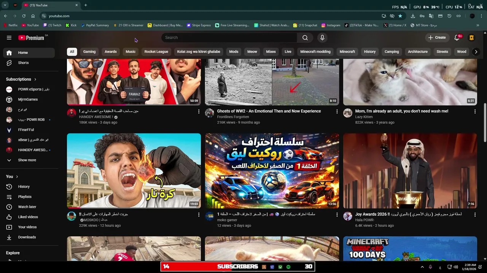
Task: Open the password manager key icon
Action: click(422, 16)
